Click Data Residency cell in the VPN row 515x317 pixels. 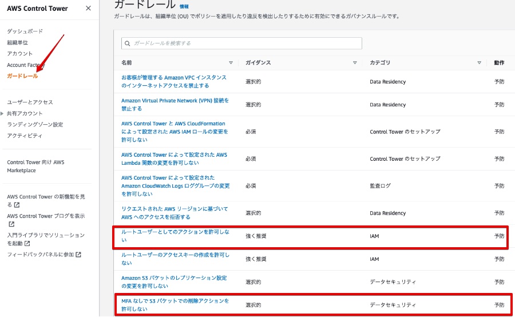[387, 105]
